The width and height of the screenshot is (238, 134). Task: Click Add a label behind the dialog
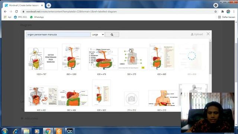click(x=30, y=118)
